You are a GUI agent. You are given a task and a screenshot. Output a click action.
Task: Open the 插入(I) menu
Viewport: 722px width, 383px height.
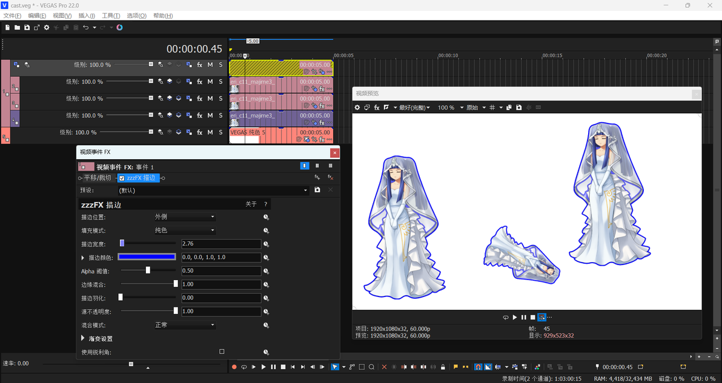pos(87,16)
